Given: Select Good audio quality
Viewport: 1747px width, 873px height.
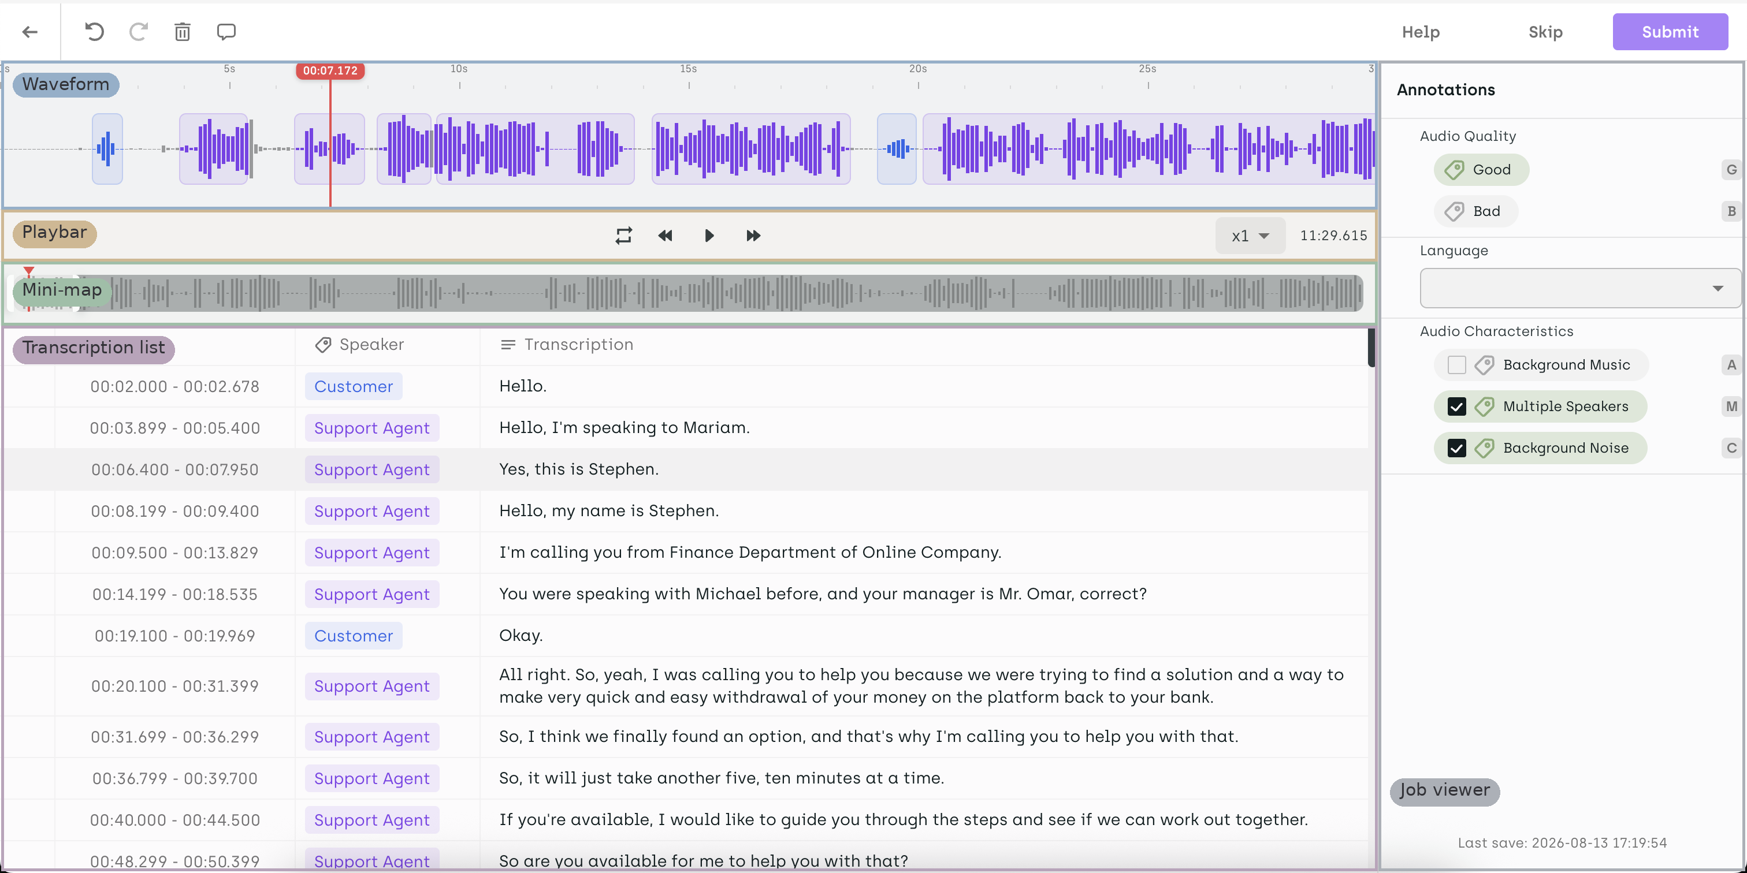Looking at the screenshot, I should tap(1481, 170).
